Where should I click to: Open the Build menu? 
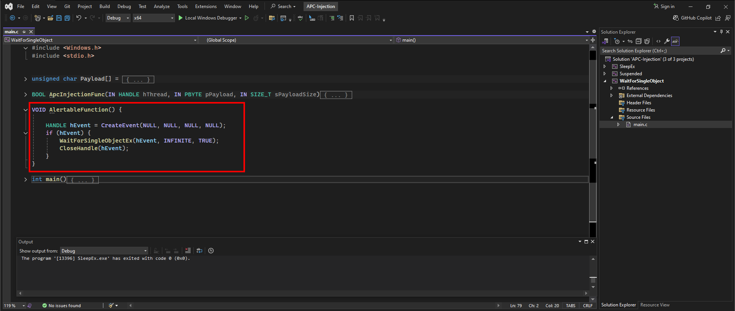pyautogui.click(x=105, y=6)
